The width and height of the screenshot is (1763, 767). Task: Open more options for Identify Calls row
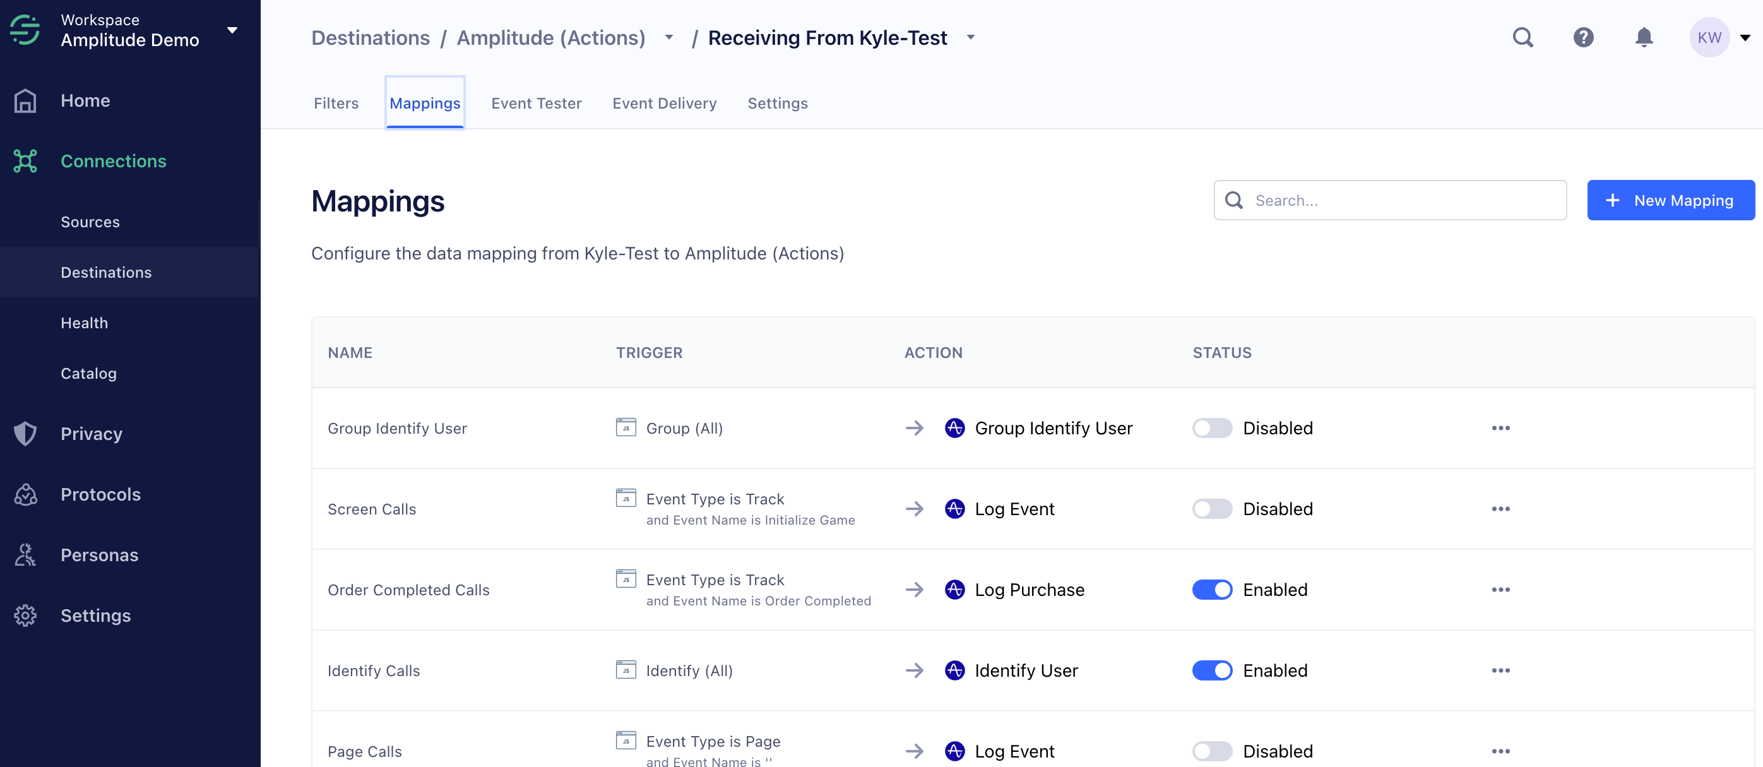[1500, 670]
